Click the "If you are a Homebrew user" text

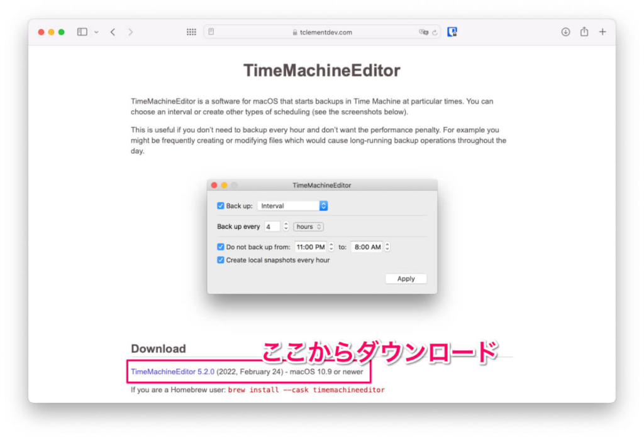point(178,390)
